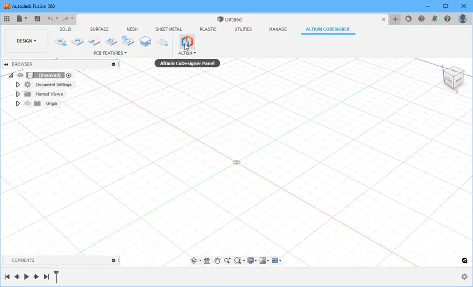Click the timeline history marker
The image size is (473, 287).
(56, 277)
